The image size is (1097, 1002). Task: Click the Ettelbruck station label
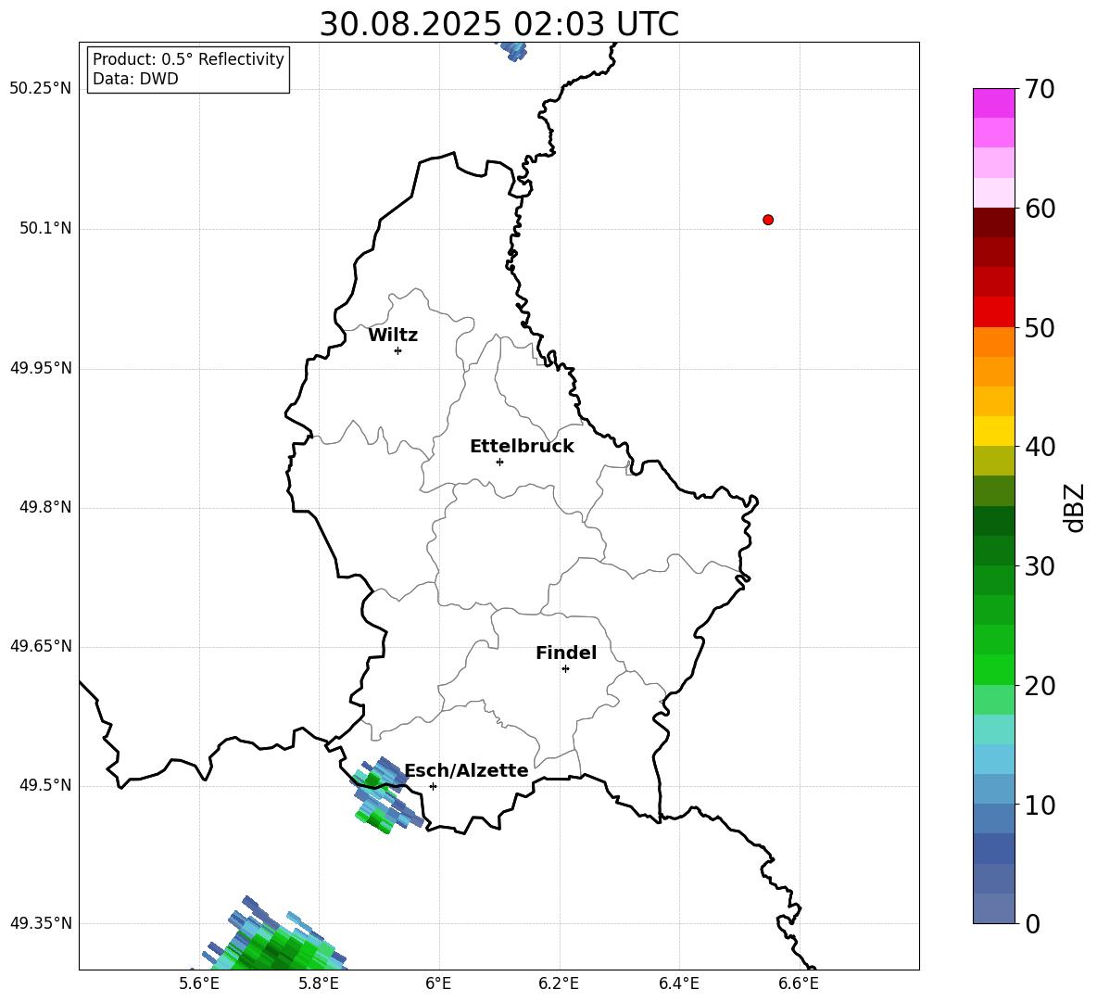coord(522,447)
